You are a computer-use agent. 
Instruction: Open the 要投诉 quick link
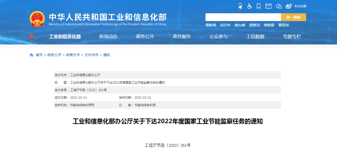point(284,25)
